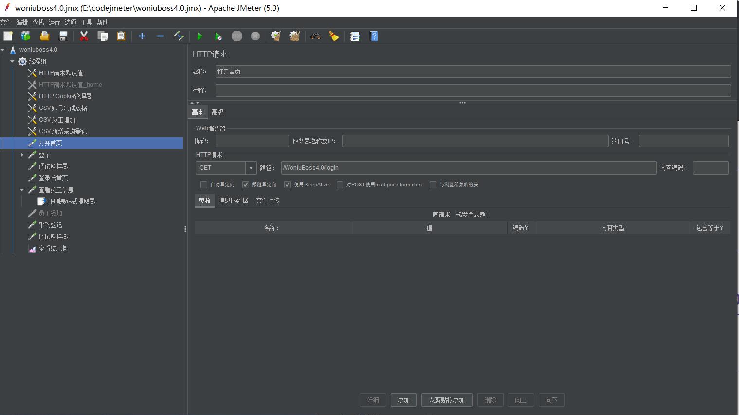Click the 注释 comment field
This screenshot has height=415, width=739.
(x=473, y=90)
